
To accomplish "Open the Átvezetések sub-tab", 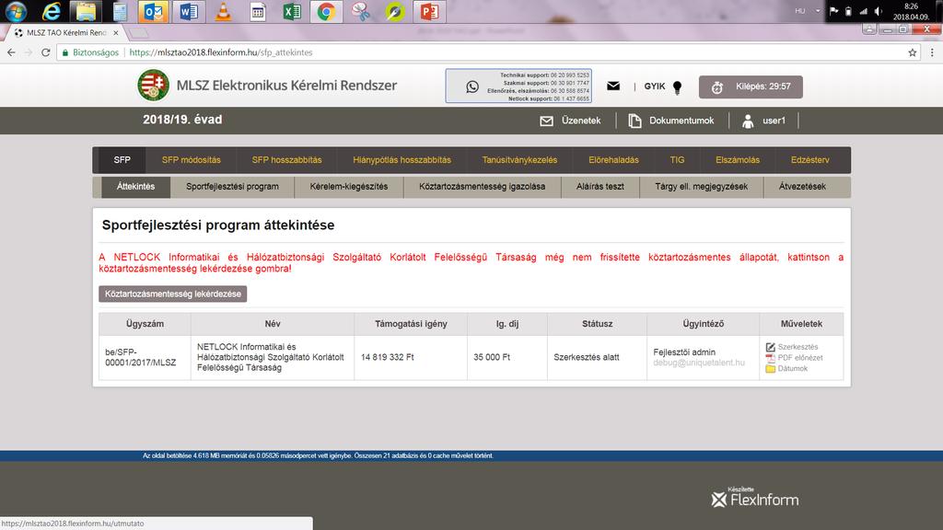I will pos(802,186).
